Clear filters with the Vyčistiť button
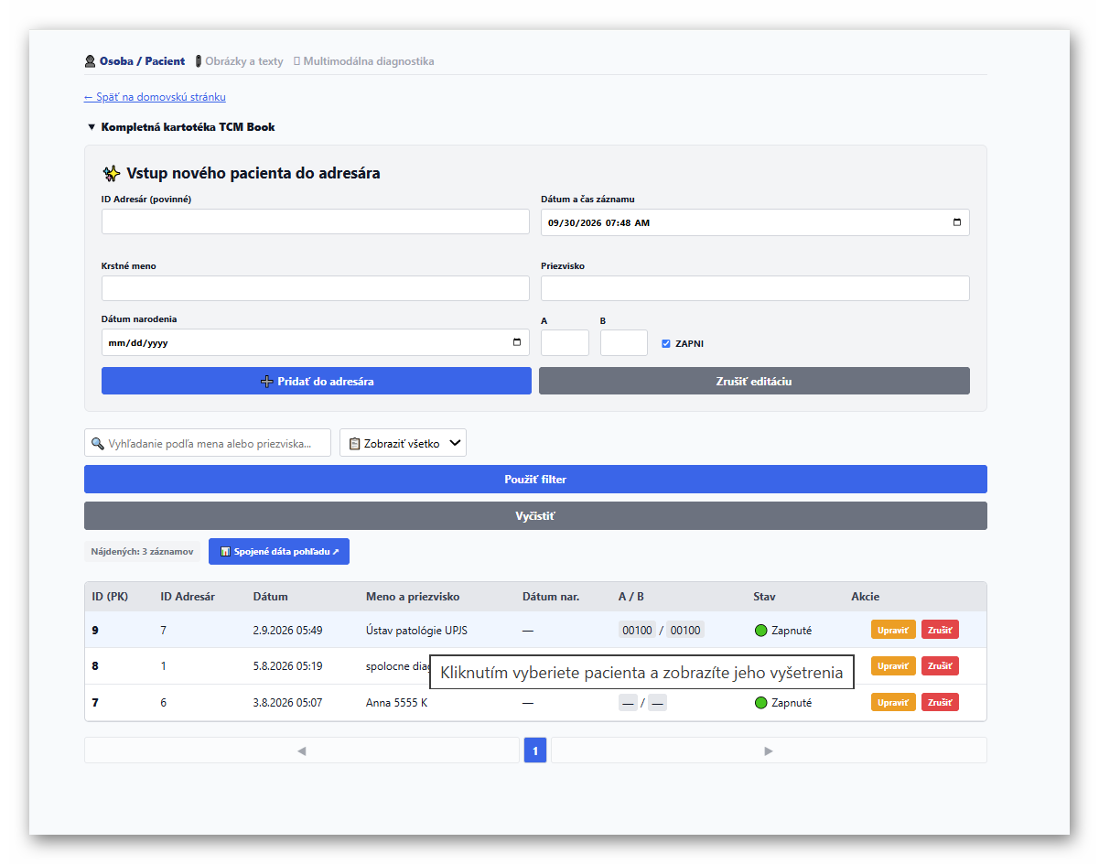This screenshot has width=1099, height=864. point(535,516)
